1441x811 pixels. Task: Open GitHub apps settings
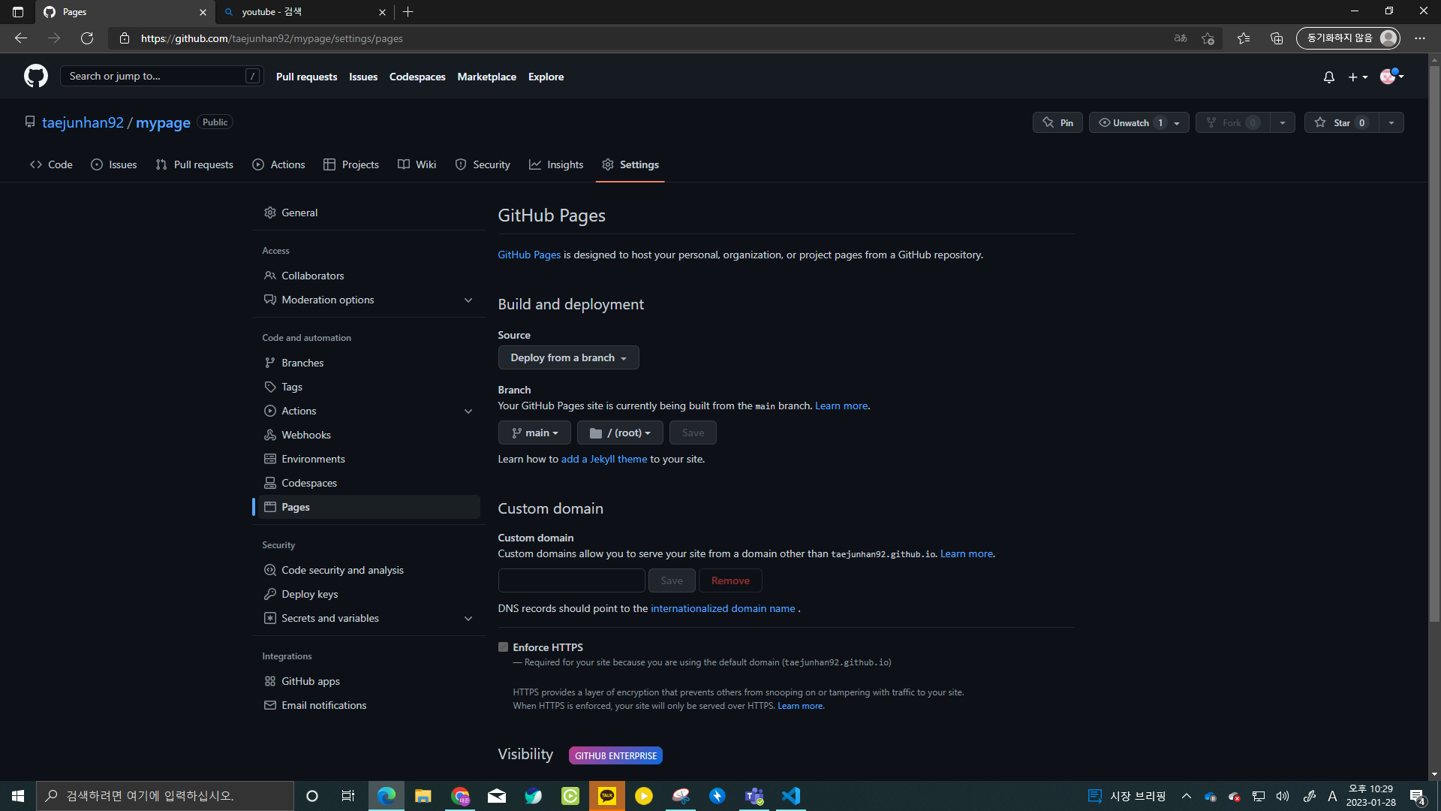click(369, 681)
